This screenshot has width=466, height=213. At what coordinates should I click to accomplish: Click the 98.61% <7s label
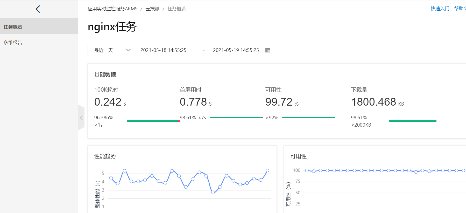193,118
